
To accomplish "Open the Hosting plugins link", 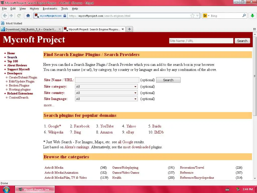I will (20, 89).
